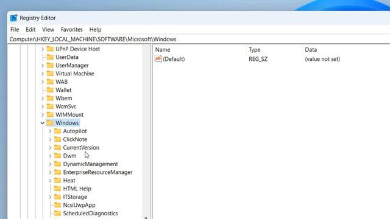
Task: Select the NcsiUwpApp folder icon
Action: click(57, 205)
